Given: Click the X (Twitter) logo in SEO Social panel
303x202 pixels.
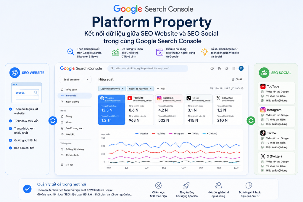Looking at the screenshot, I should point(263,156).
